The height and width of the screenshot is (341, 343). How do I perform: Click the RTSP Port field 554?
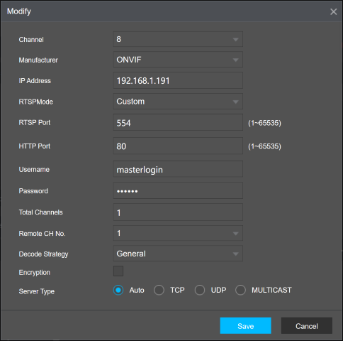coord(178,122)
